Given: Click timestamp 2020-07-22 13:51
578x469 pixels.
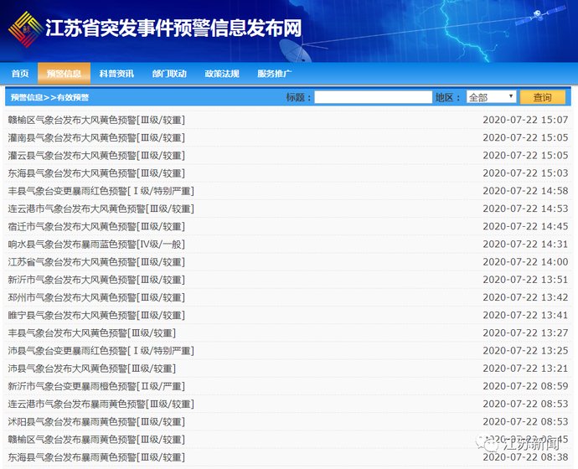Looking at the screenshot, I should tap(525, 280).
